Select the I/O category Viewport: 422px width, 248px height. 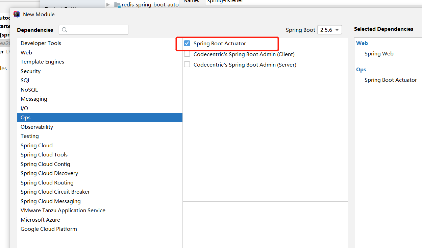pos(100,108)
